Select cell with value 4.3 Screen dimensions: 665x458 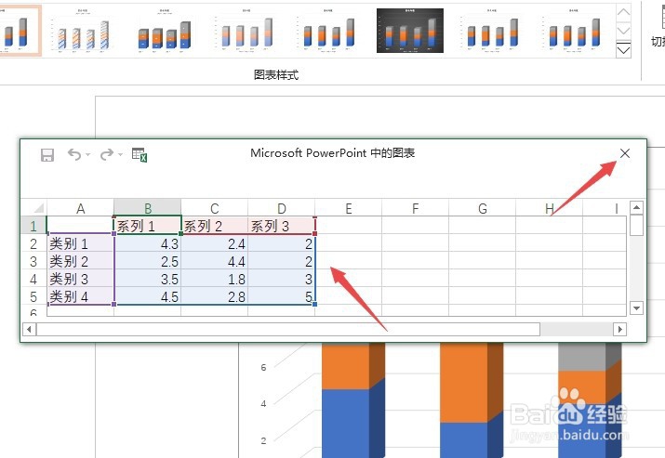148,243
